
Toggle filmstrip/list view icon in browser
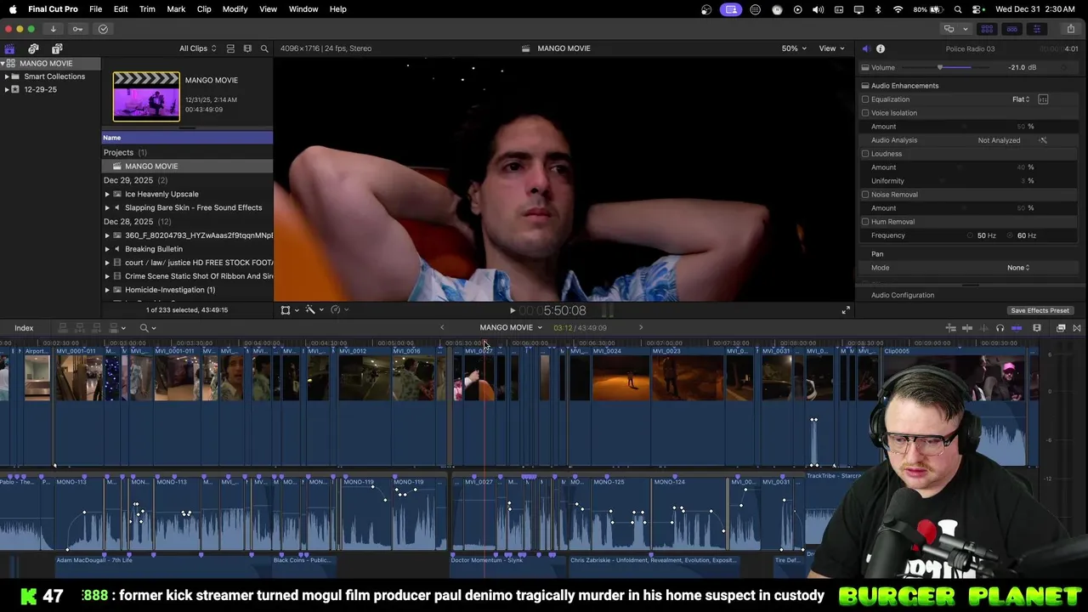coord(247,48)
